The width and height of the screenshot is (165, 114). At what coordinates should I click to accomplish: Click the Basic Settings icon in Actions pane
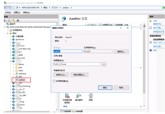pos(151,28)
